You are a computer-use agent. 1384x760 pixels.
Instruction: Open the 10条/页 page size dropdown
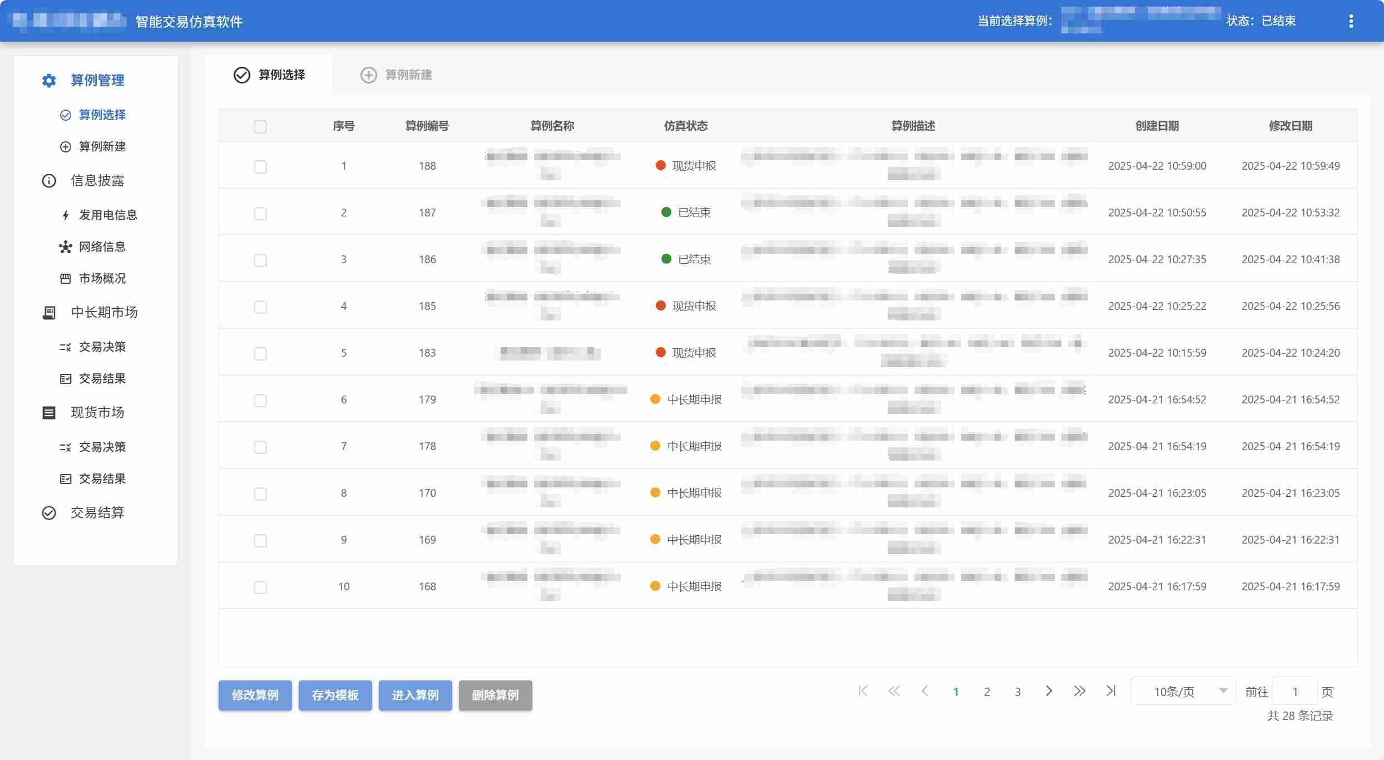tap(1183, 691)
